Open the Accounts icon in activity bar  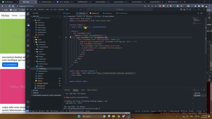(28, 102)
